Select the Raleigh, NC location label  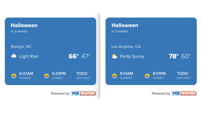[21, 47]
